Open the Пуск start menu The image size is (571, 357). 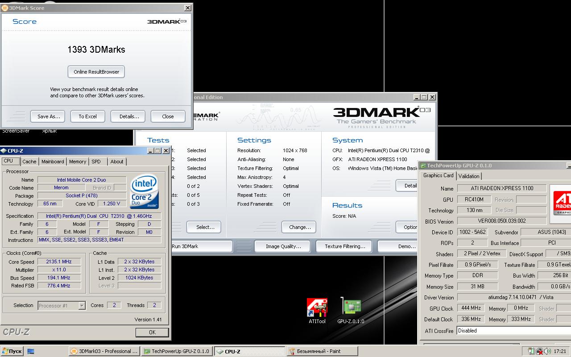click(12, 351)
